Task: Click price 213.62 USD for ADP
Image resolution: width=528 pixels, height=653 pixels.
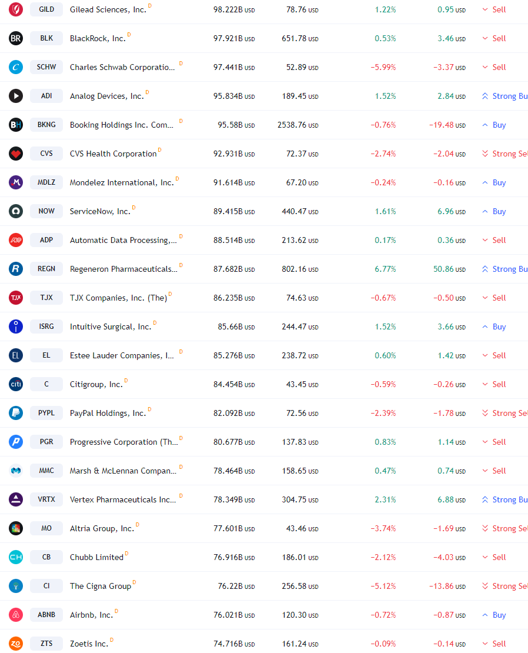Action: coord(300,240)
